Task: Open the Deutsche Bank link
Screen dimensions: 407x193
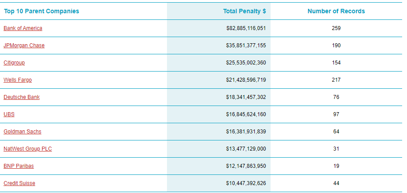Action: [22, 97]
